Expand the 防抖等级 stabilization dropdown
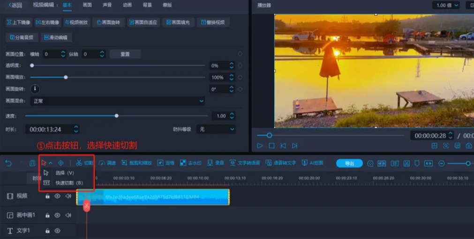474x239 pixels. pyautogui.click(x=216, y=129)
